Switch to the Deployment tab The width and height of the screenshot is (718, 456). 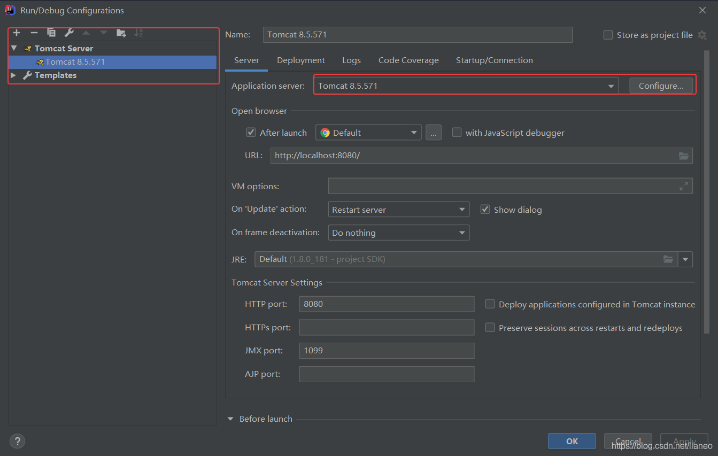(301, 60)
